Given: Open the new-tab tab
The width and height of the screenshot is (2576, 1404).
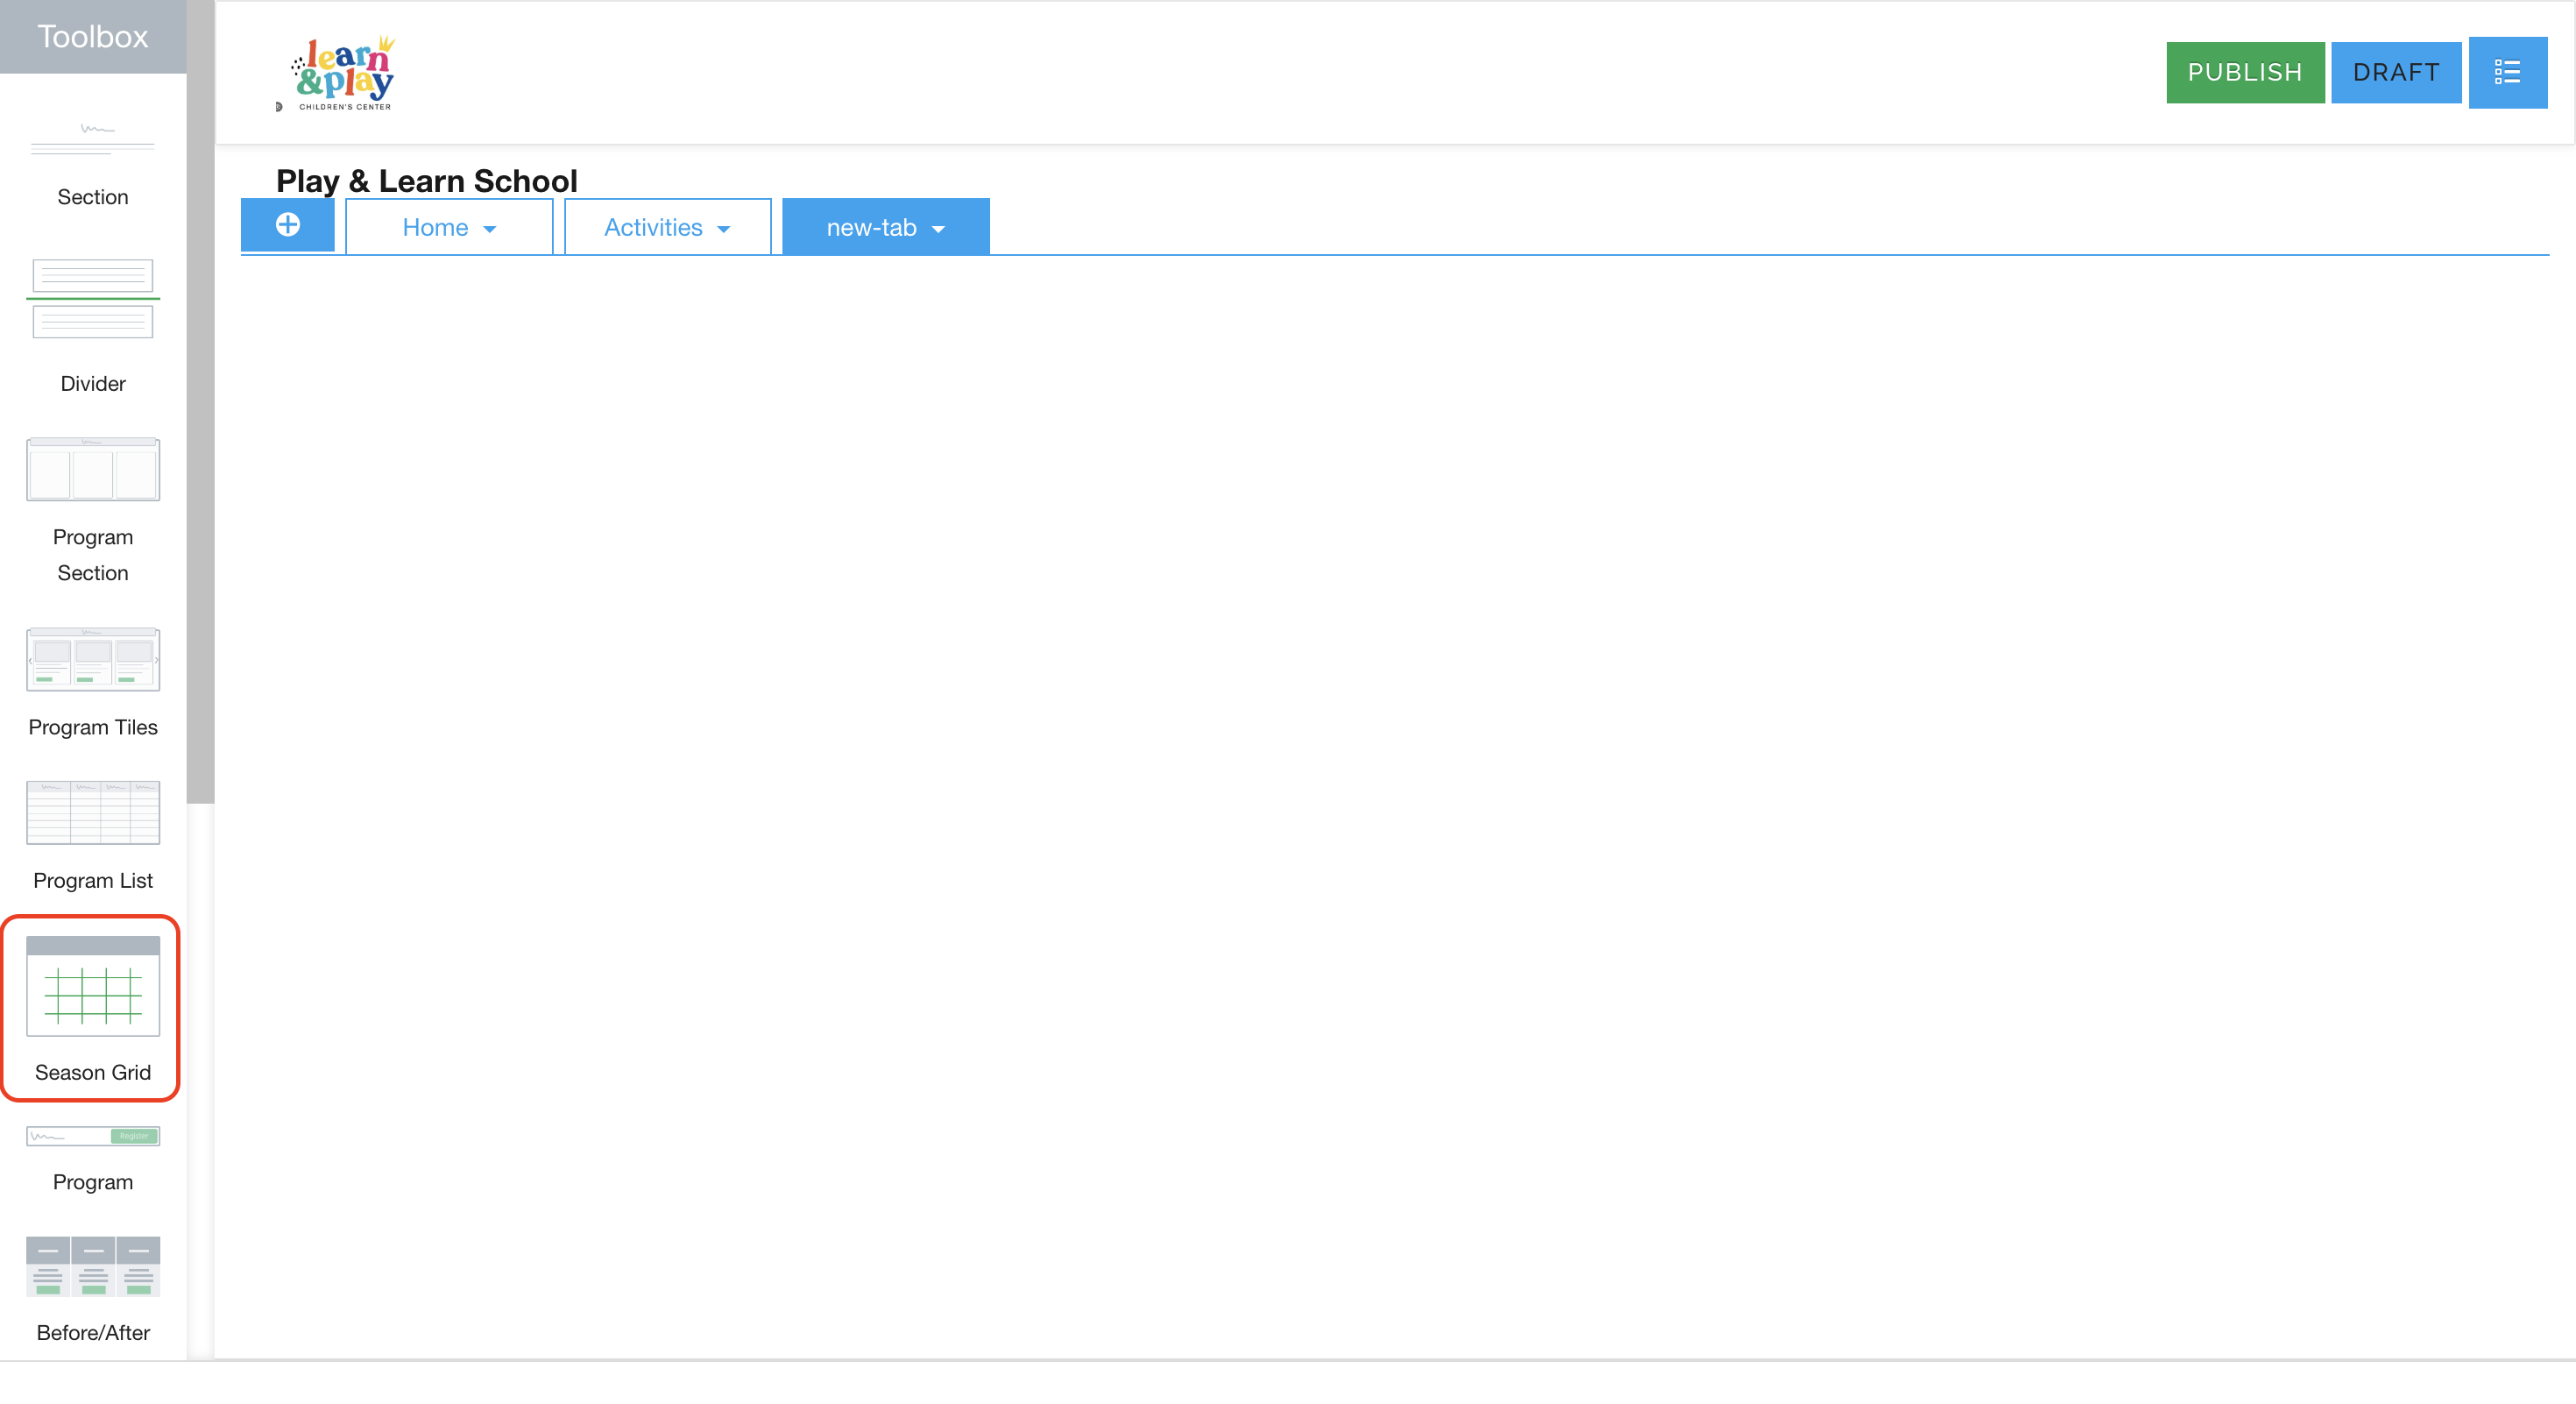Looking at the screenshot, I should pyautogui.click(x=871, y=227).
